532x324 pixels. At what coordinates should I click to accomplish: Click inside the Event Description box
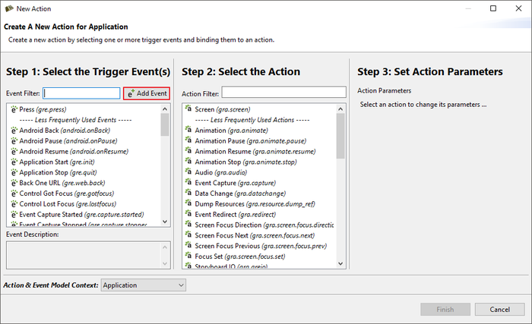tap(88, 255)
